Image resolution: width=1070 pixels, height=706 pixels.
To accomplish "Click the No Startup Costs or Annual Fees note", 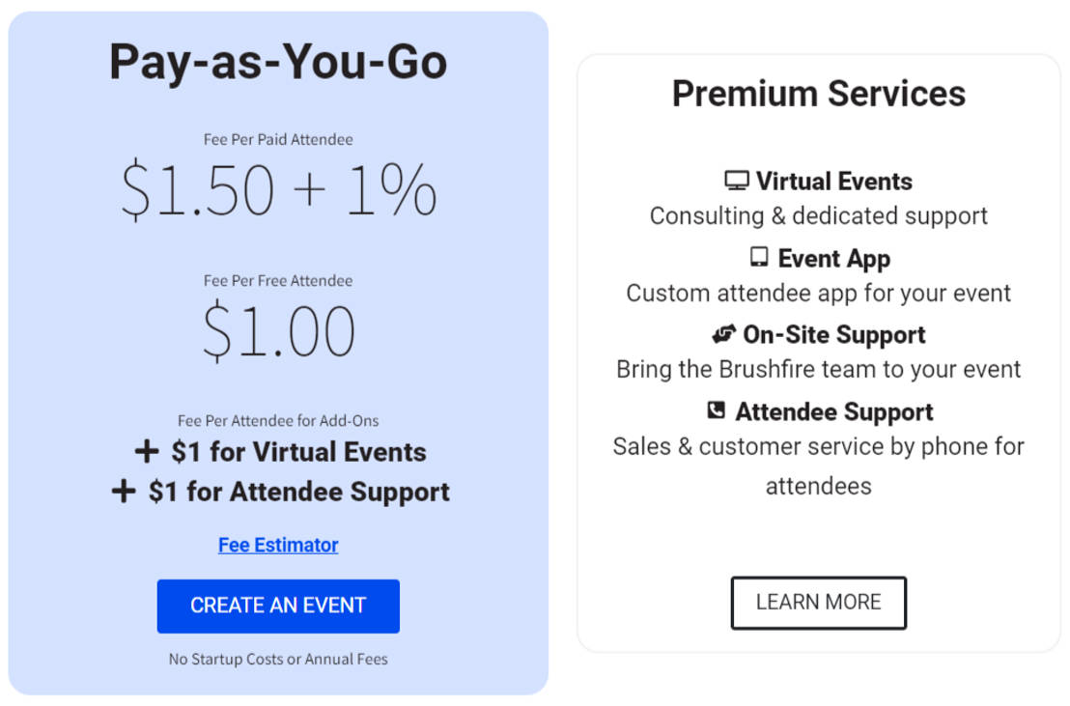I will [278, 660].
